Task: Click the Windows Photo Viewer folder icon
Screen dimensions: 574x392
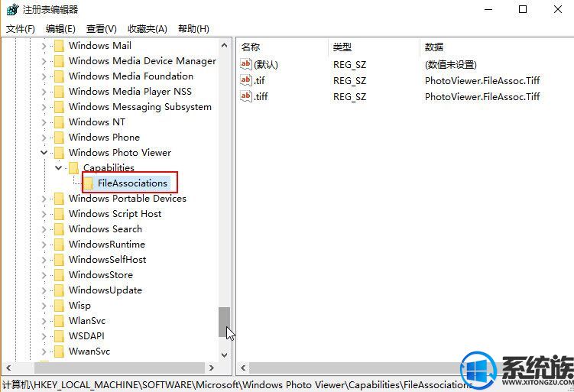Action: [x=60, y=153]
